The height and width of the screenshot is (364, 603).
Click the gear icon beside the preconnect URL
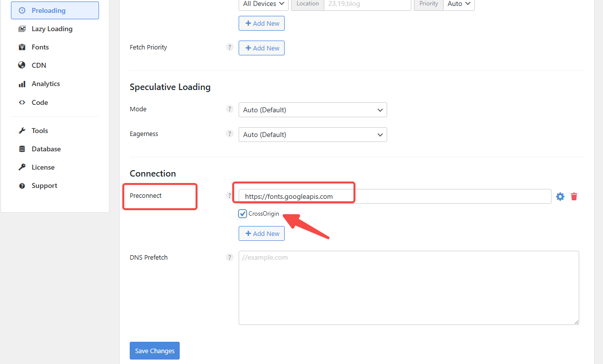(x=560, y=196)
